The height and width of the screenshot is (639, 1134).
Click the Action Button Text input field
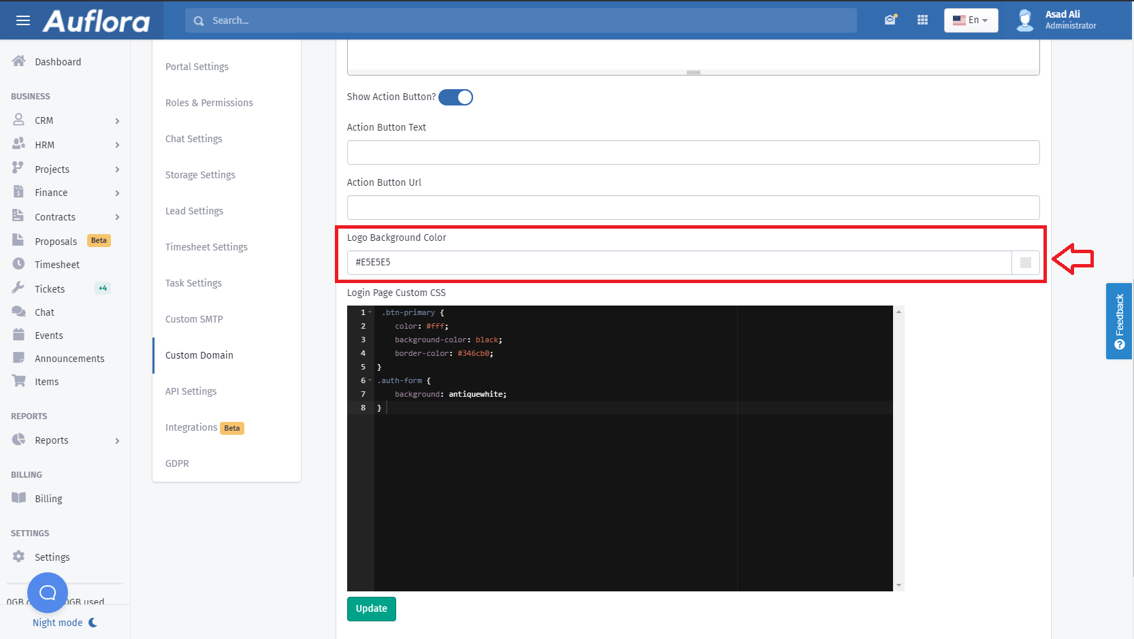click(693, 152)
